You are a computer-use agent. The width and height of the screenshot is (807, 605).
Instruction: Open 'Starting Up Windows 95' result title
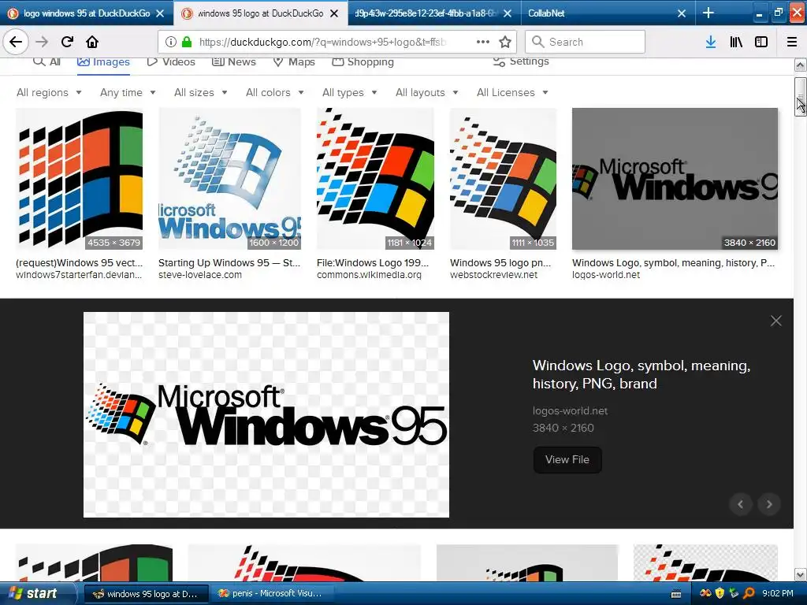(229, 263)
